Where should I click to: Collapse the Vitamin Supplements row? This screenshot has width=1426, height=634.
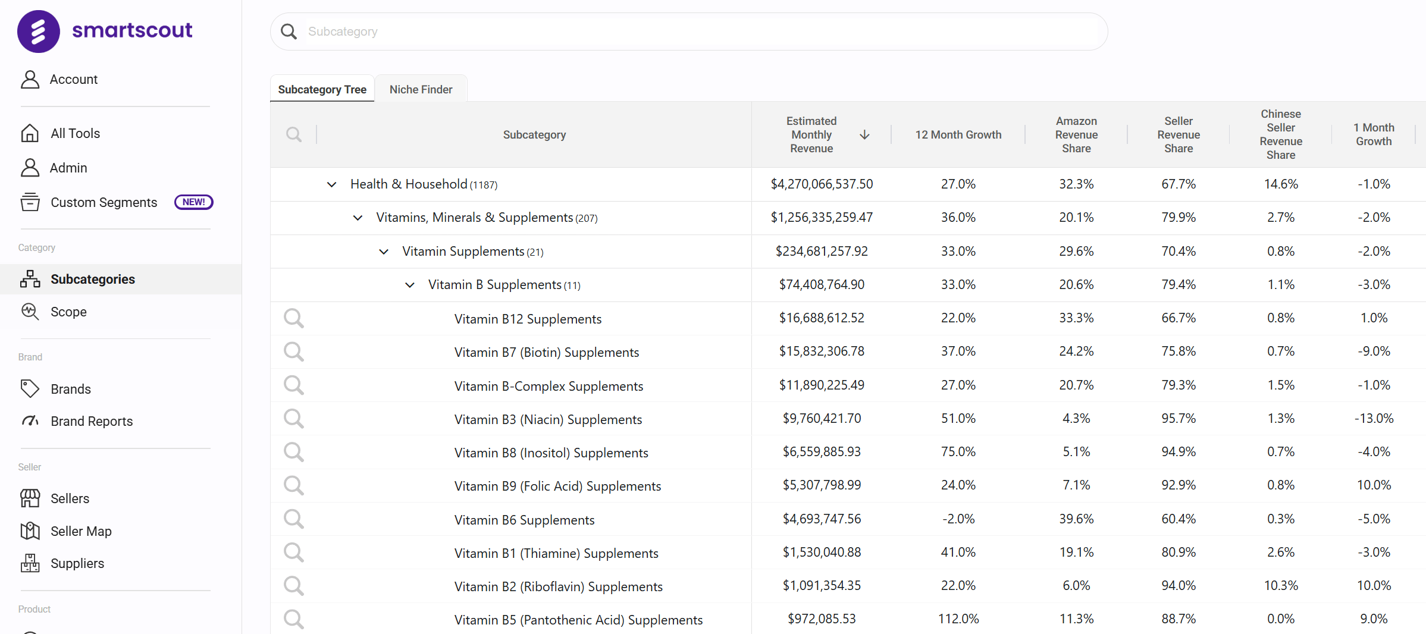(384, 252)
